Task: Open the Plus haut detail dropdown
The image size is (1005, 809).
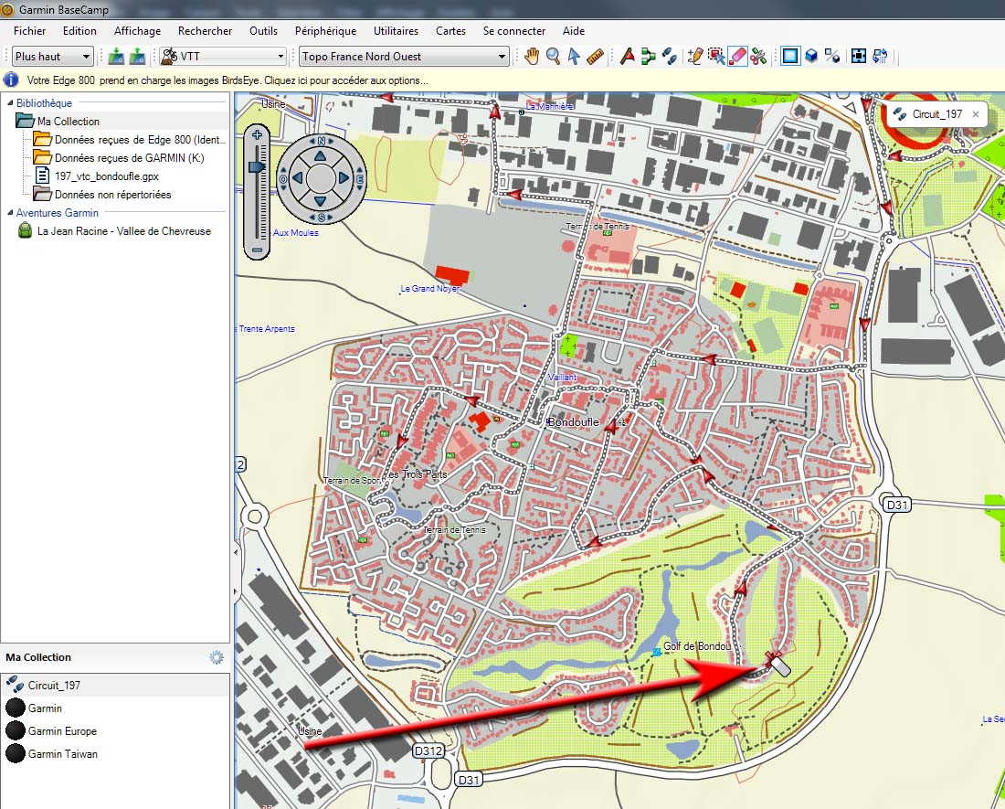Action: 53,57
